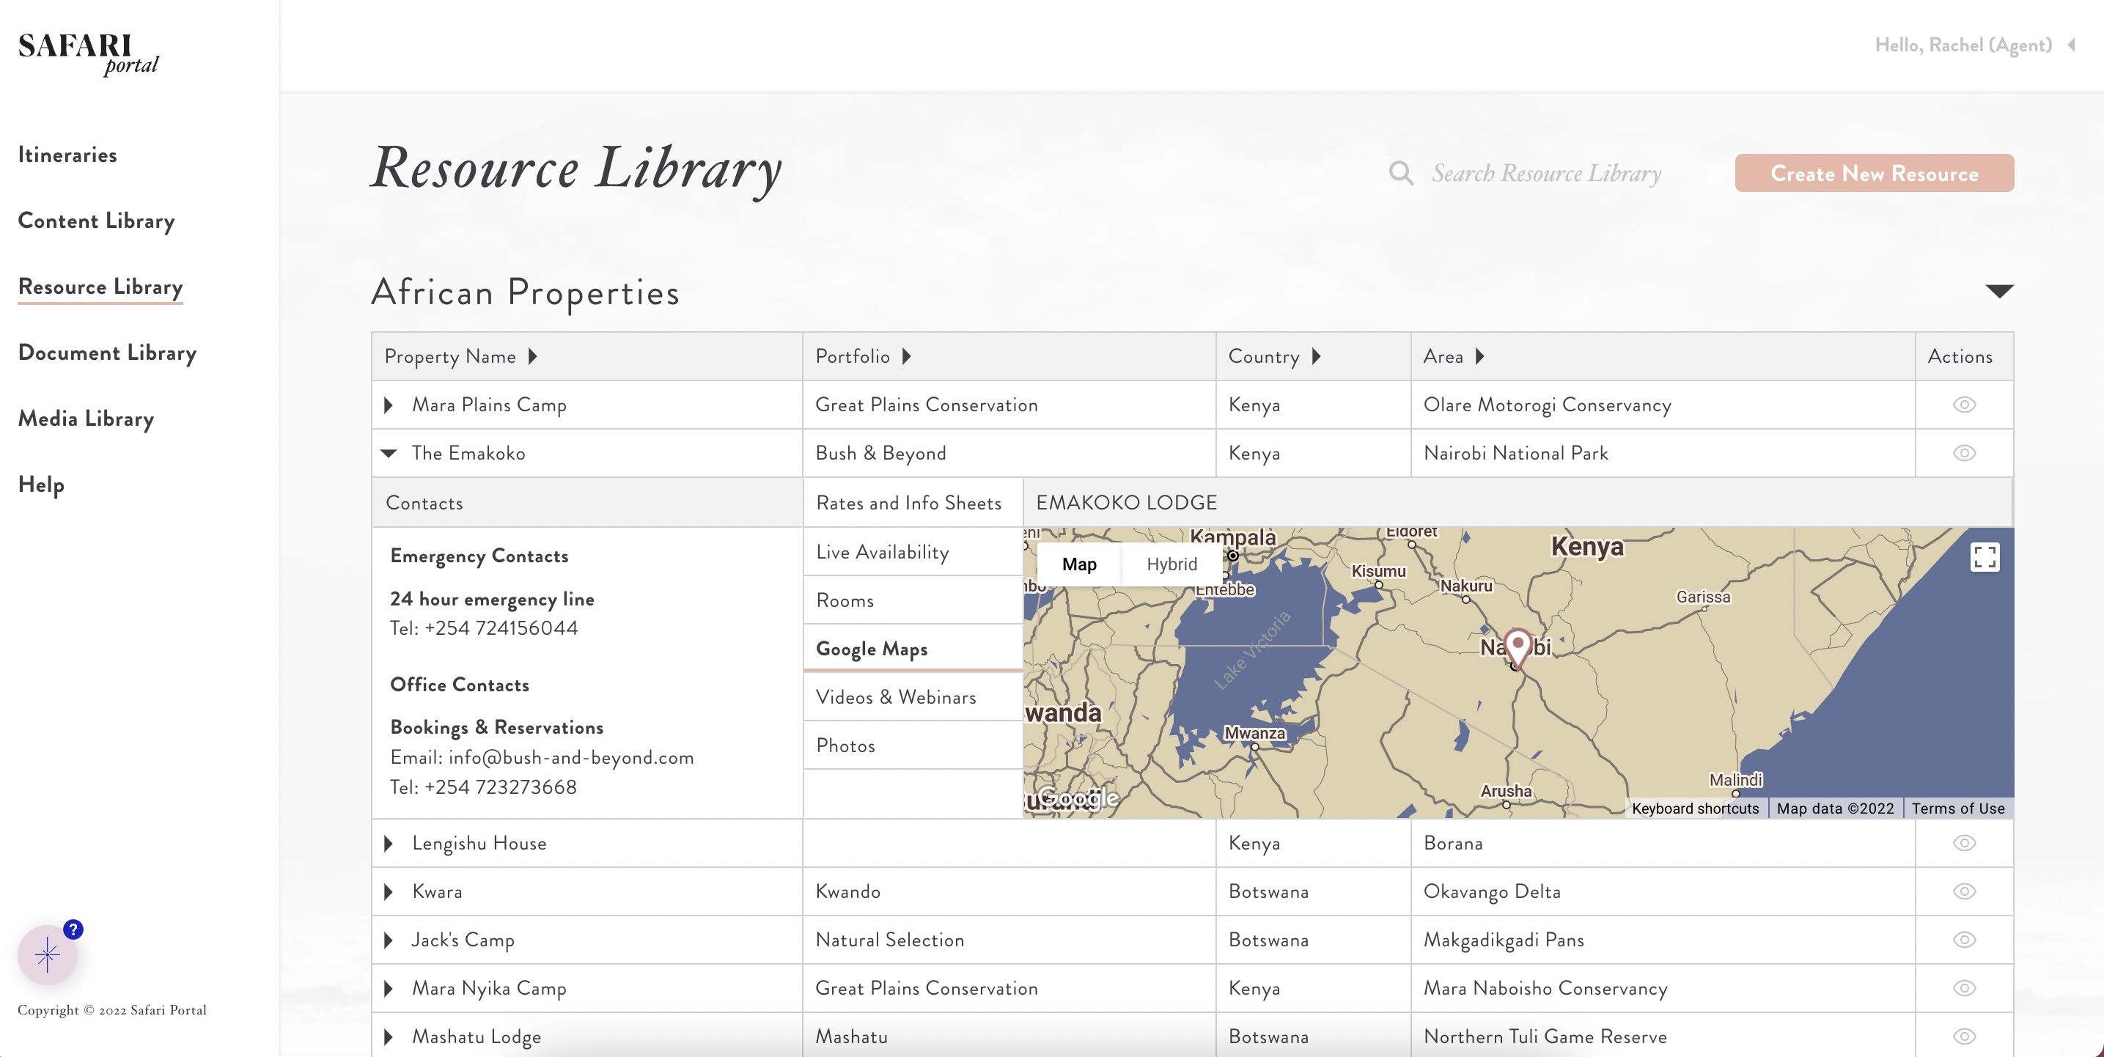Select the Google Maps tab
This screenshot has width=2104, height=1057.
[x=913, y=649]
